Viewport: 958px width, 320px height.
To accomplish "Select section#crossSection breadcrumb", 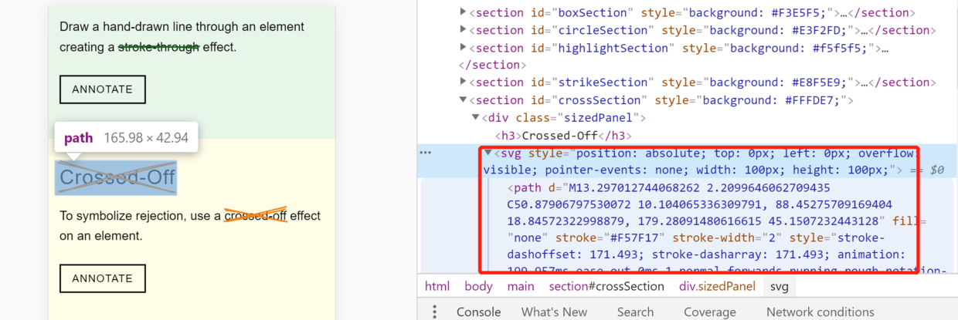I will (606, 286).
